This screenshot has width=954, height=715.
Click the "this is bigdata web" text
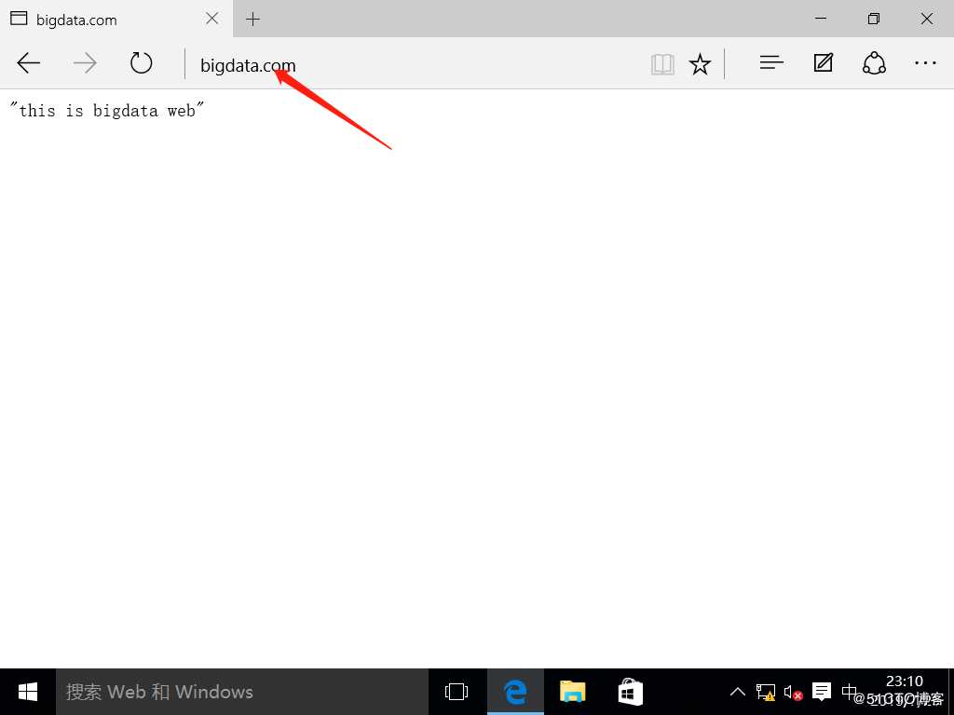tap(106, 110)
